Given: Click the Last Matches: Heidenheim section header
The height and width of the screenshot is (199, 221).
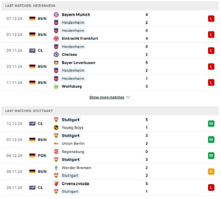Looking at the screenshot, I should pyautogui.click(x=110, y=6).
